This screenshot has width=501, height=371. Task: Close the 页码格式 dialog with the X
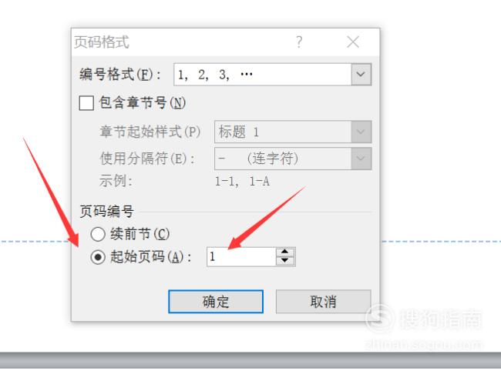click(353, 42)
